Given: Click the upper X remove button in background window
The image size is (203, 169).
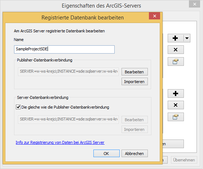Looking at the screenshot, I should tap(176, 50).
